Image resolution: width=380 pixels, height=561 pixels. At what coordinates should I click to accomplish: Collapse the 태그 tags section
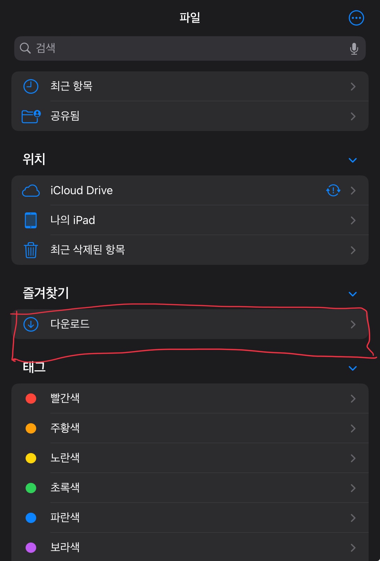coord(353,368)
